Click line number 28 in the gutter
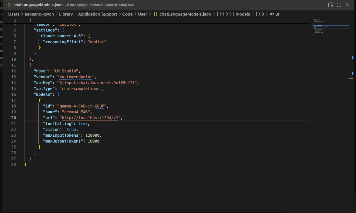 coord(13,164)
